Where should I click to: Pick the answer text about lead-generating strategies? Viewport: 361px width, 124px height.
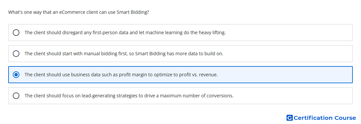(x=129, y=96)
